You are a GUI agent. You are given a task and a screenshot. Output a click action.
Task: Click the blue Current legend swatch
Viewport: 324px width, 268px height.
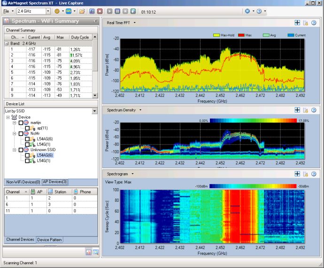(291, 35)
